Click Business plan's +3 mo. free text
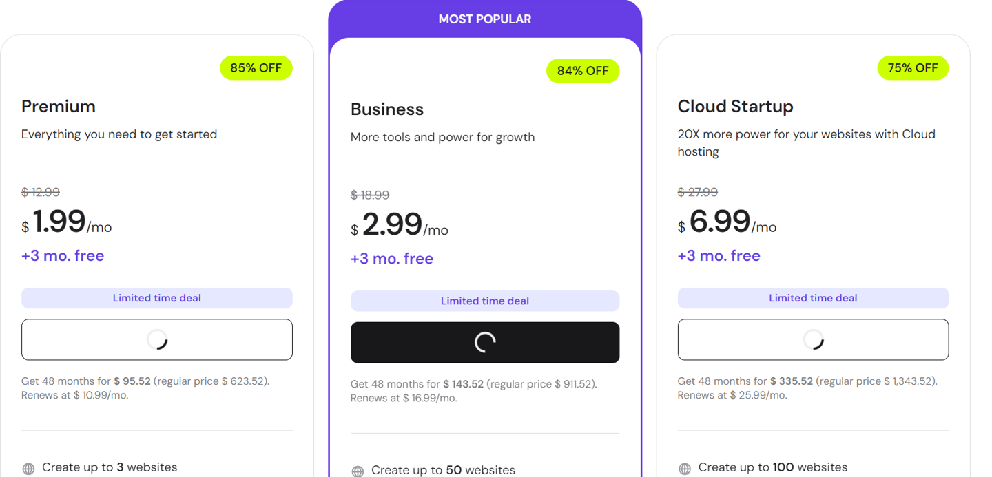The width and height of the screenshot is (992, 477). [392, 259]
